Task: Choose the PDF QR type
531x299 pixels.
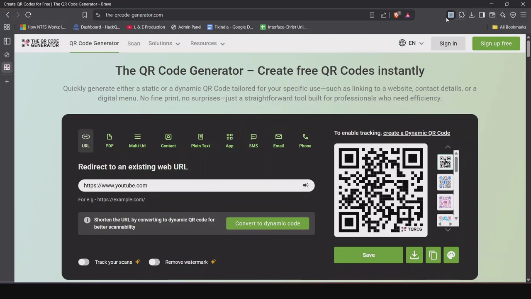Action: pyautogui.click(x=109, y=141)
